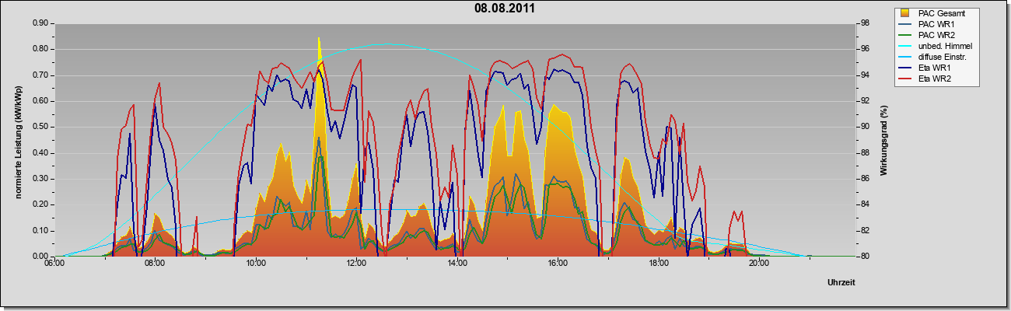Click the normierte Leistung left axis title
Viewport: 1011px width, 311px height.
coord(19,139)
